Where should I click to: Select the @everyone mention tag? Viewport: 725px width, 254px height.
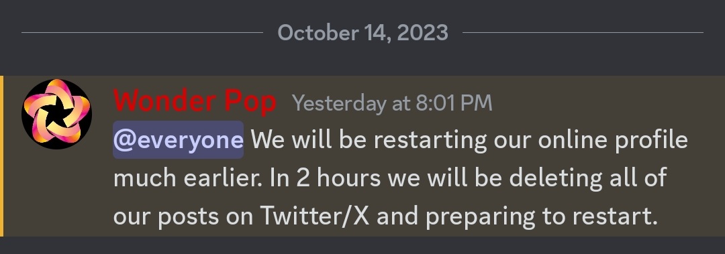click(x=179, y=140)
